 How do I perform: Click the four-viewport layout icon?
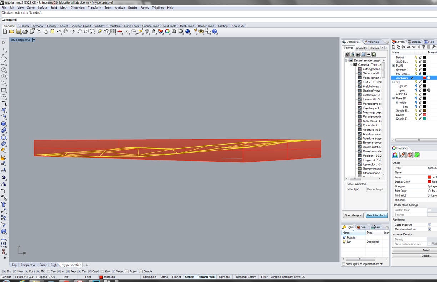tap(113, 31)
